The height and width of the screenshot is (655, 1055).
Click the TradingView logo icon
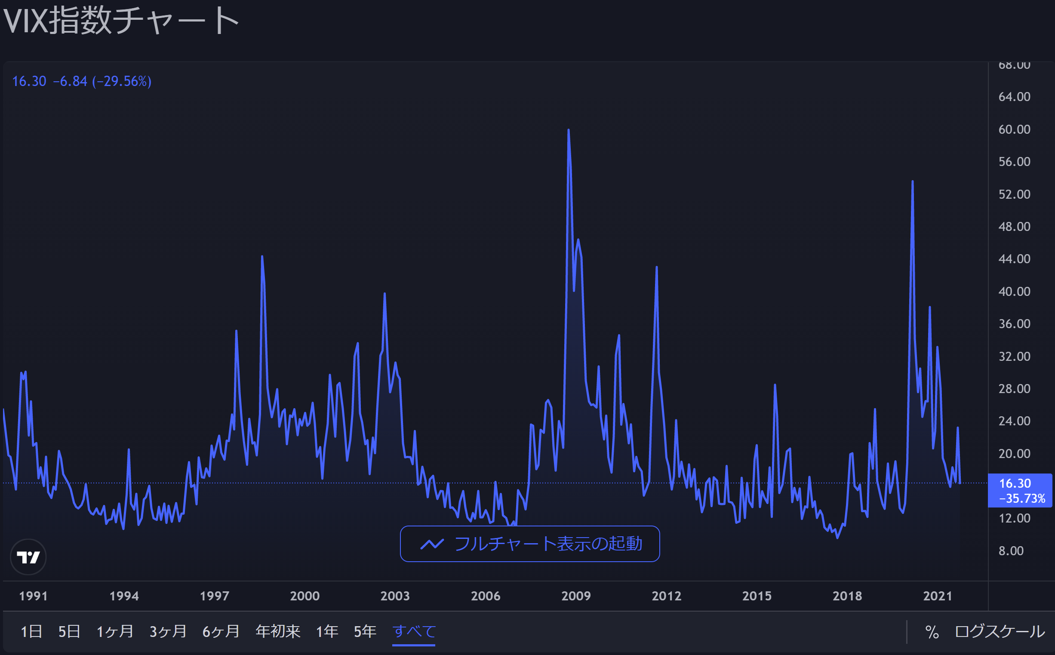(x=28, y=557)
